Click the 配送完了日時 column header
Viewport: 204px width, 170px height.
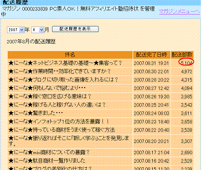coord(152,55)
